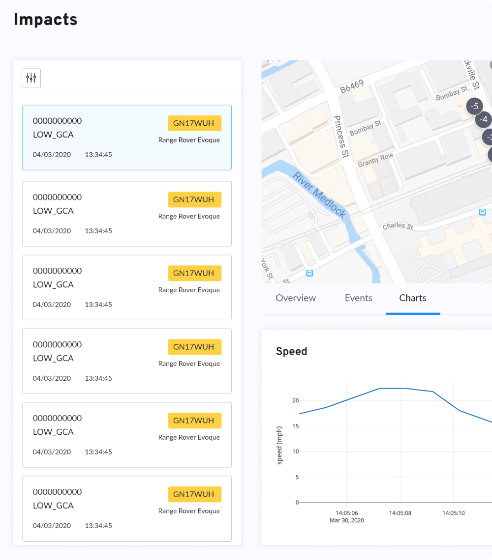Click the GN17WUH badge on the second impact card
Viewport: 492px width, 560px height.
pyautogui.click(x=195, y=199)
